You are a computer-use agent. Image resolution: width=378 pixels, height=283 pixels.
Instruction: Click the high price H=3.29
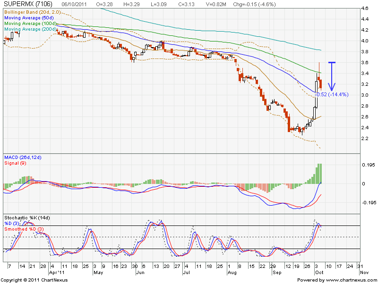click(x=131, y=4)
